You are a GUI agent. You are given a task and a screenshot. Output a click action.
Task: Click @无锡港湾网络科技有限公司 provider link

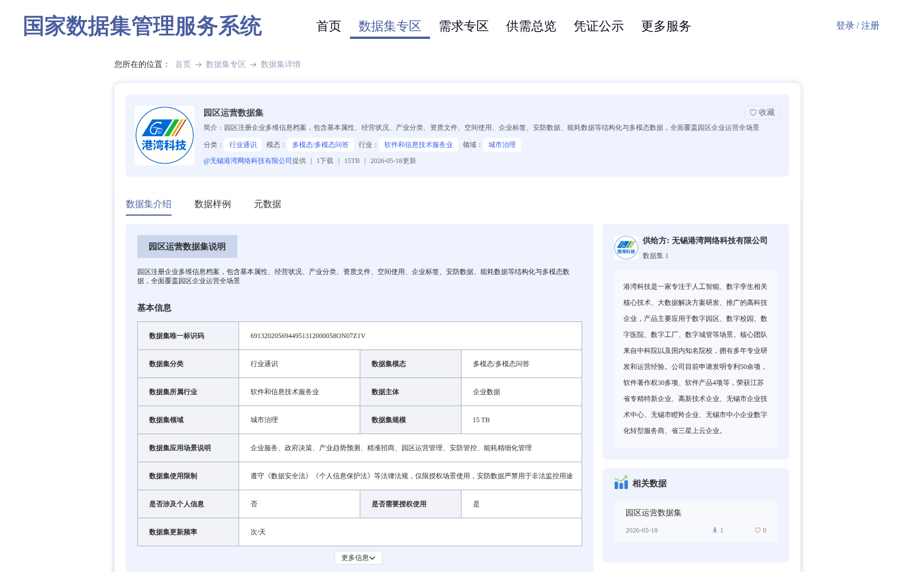point(248,161)
